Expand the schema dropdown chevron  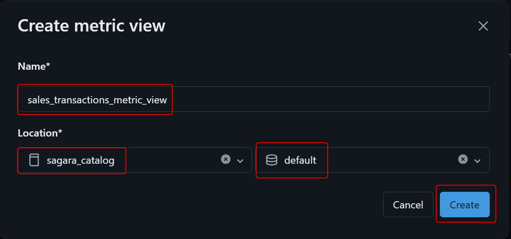[477, 160]
